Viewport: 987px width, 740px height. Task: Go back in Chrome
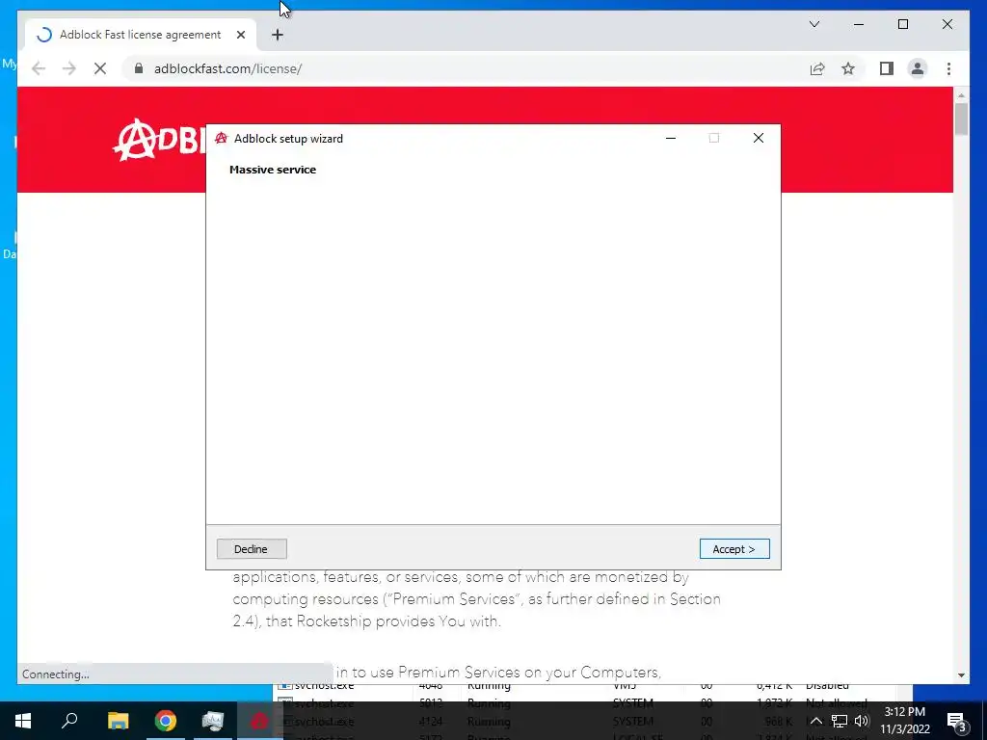(x=39, y=68)
